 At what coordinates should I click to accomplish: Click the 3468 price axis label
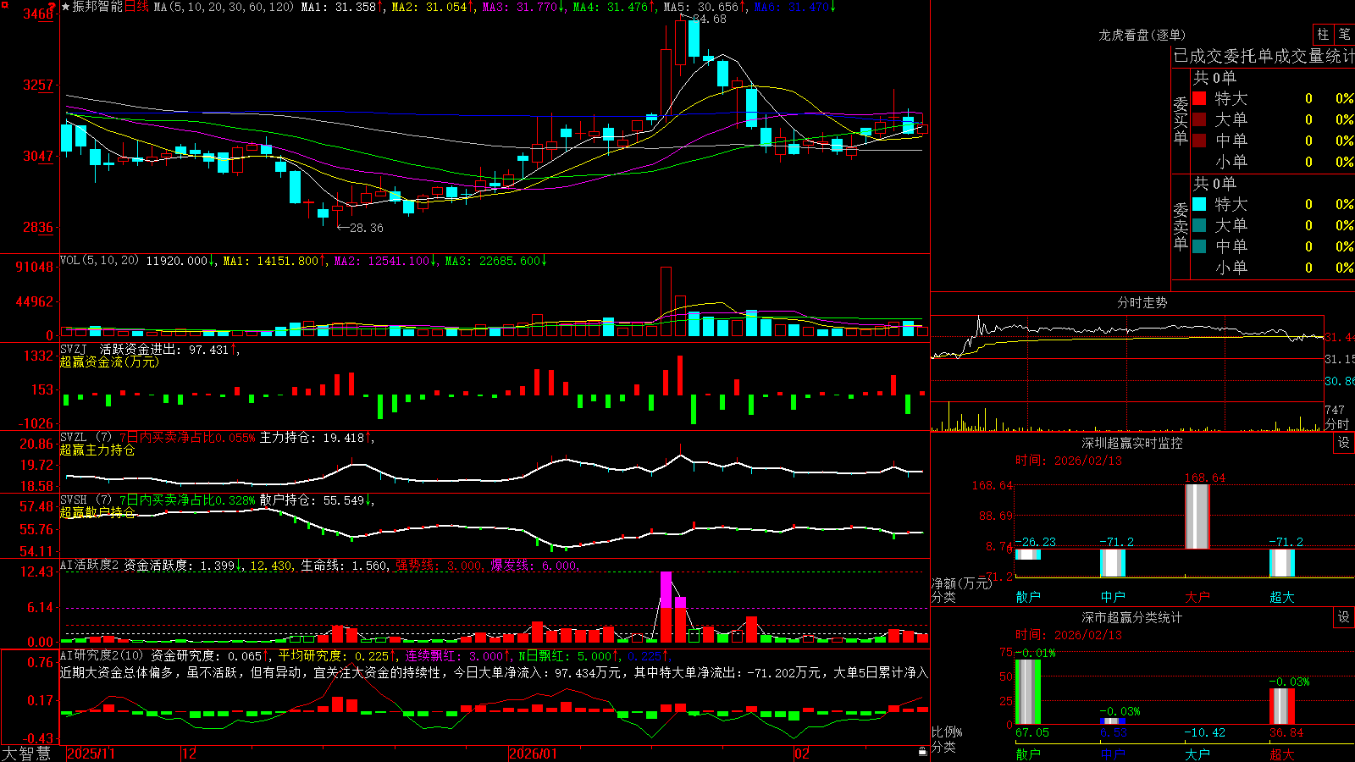[x=38, y=14]
